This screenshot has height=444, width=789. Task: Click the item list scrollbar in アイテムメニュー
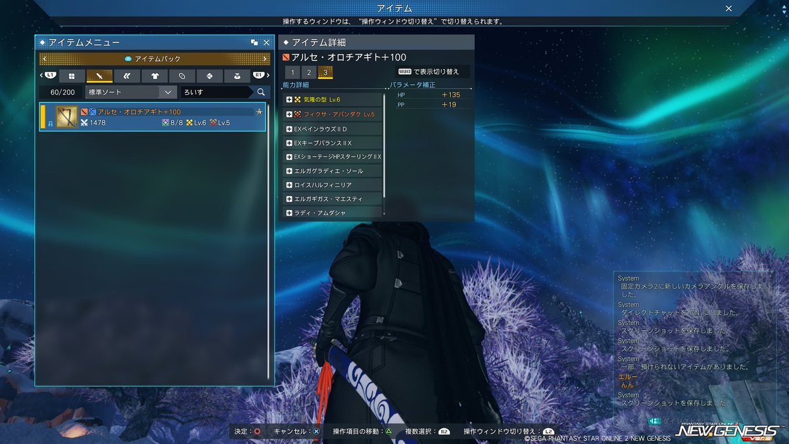click(x=269, y=242)
